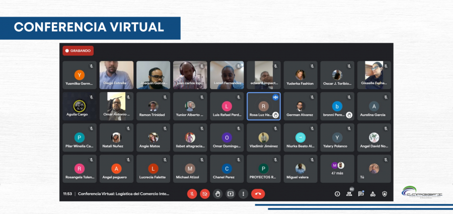This screenshot has width=453, height=214.
Task: Expand the '47 más' participants tile
Action: coord(337,169)
